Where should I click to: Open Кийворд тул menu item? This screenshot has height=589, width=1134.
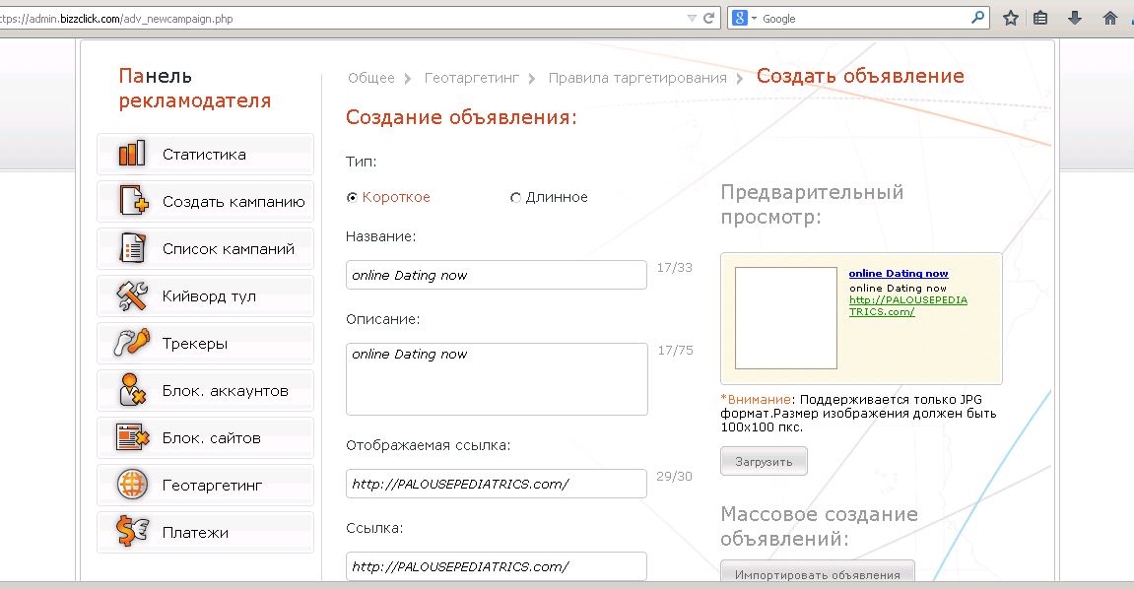[x=205, y=295]
